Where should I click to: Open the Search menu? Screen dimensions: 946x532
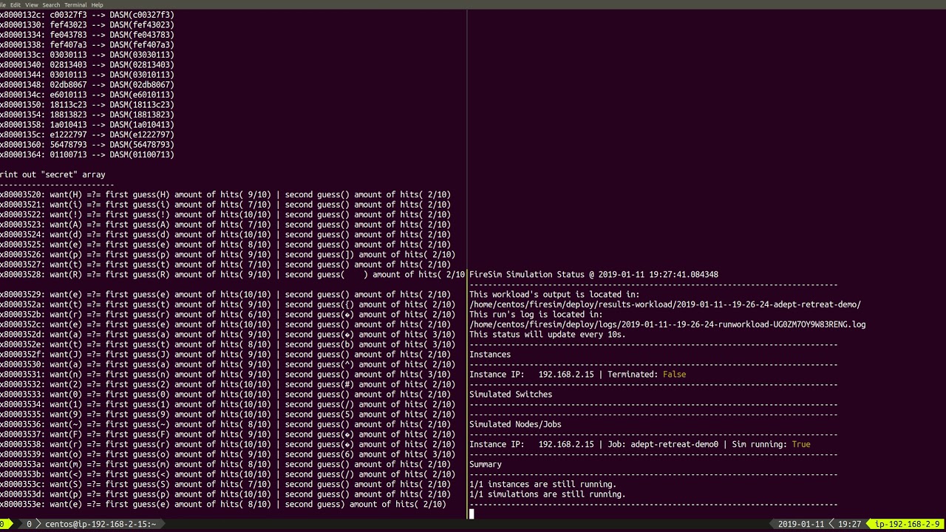[51, 4]
